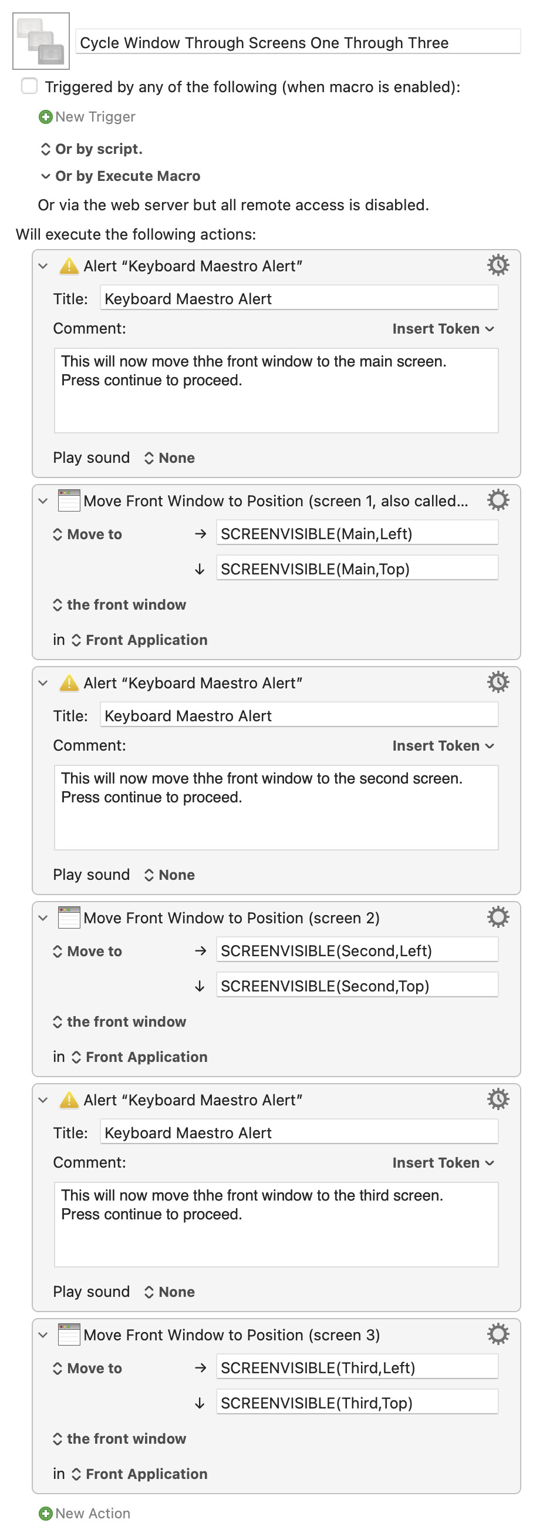Collapse the first Alert action with its chevron
Image resolution: width=533 pixels, height=1533 pixels.
pyautogui.click(x=43, y=266)
